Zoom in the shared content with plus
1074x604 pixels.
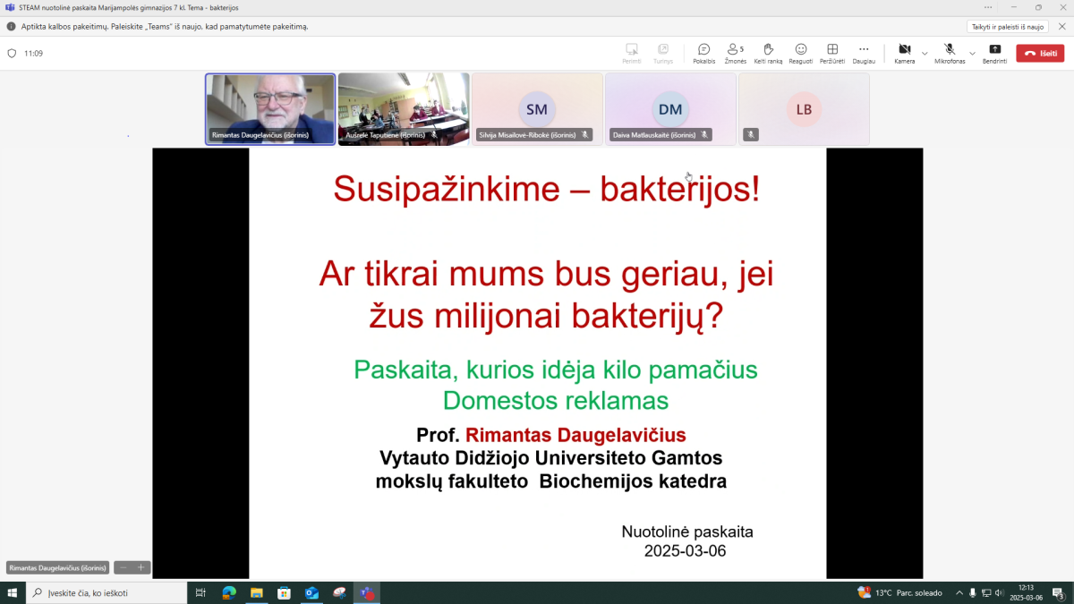coord(141,567)
